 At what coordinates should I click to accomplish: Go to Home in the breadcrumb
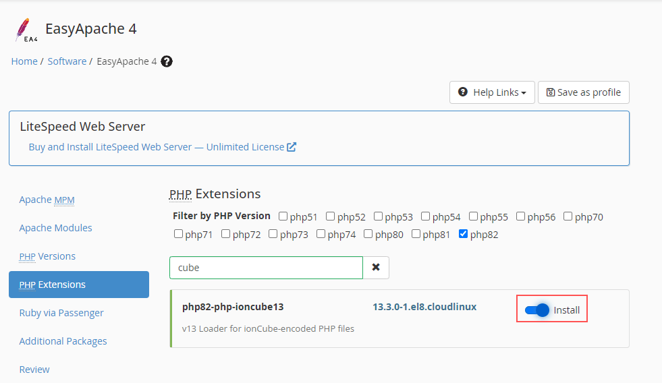[24, 61]
